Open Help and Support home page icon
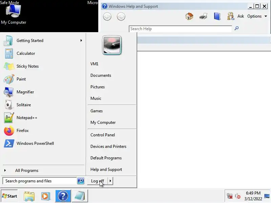The height and width of the screenshot is (203, 271). (x=189, y=16)
